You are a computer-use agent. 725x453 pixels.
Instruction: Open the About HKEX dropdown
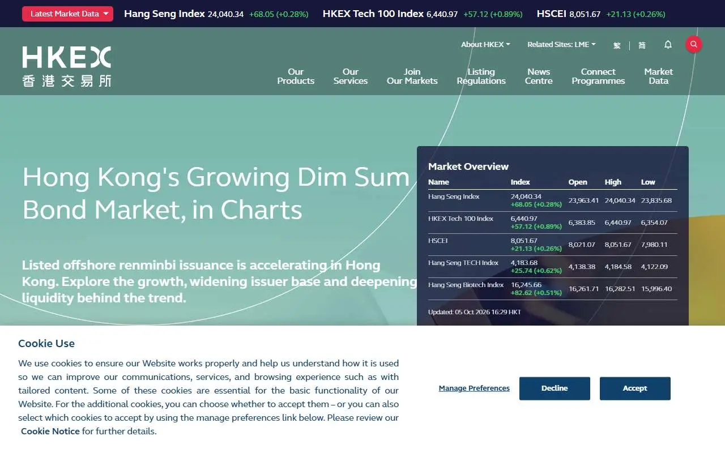pyautogui.click(x=485, y=44)
